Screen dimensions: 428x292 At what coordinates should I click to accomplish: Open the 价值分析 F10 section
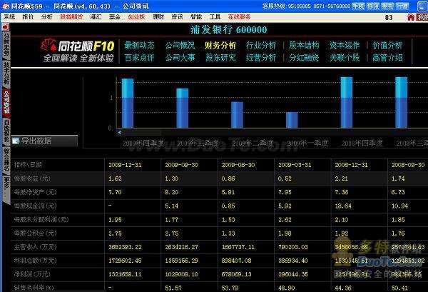pyautogui.click(x=387, y=46)
